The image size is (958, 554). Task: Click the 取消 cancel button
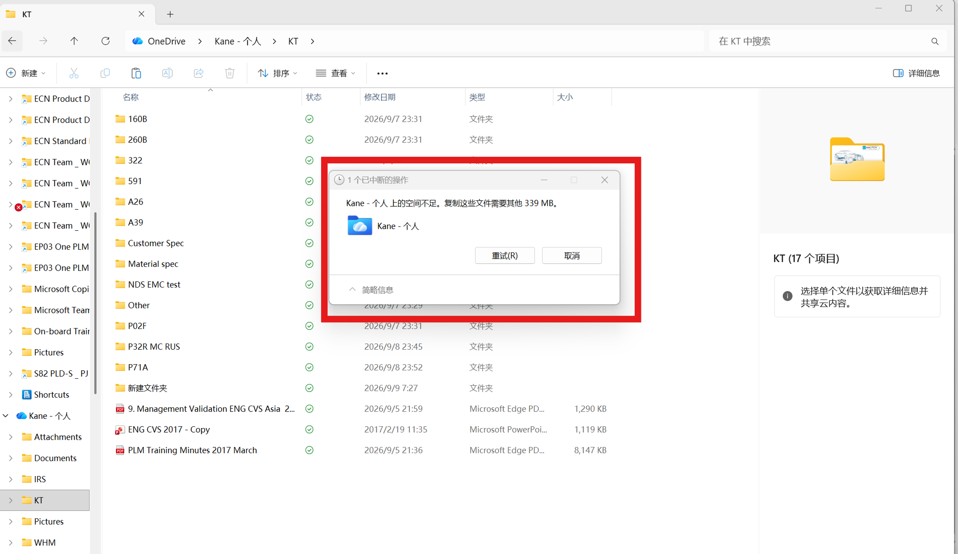571,256
